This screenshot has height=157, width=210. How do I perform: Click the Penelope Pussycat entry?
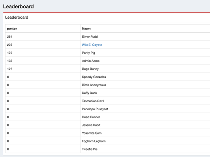95,109
